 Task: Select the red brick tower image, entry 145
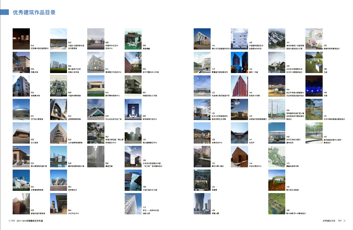[x=239, y=86]
